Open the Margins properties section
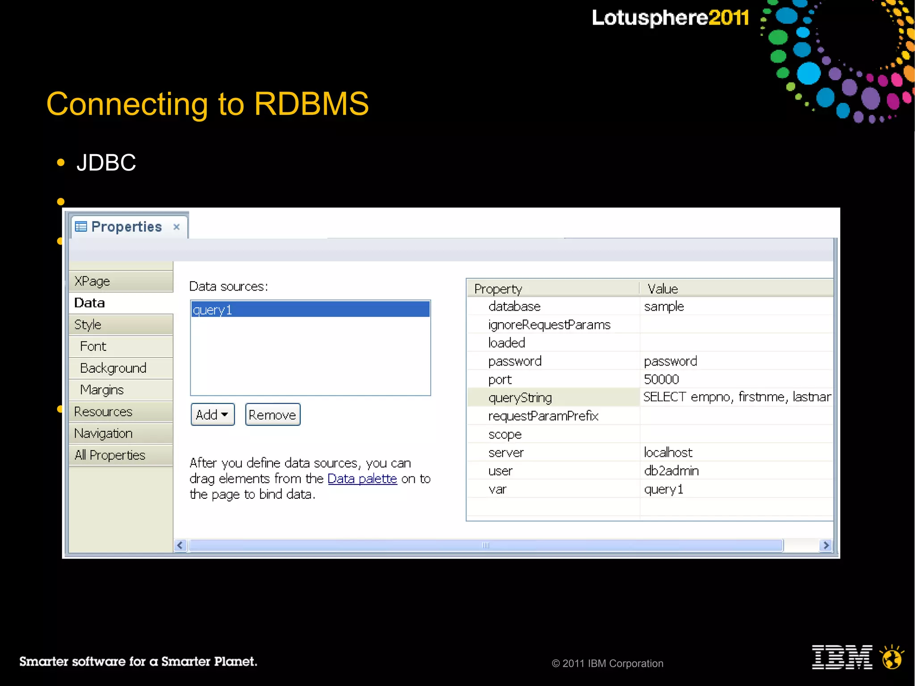The width and height of the screenshot is (915, 686). (x=121, y=390)
